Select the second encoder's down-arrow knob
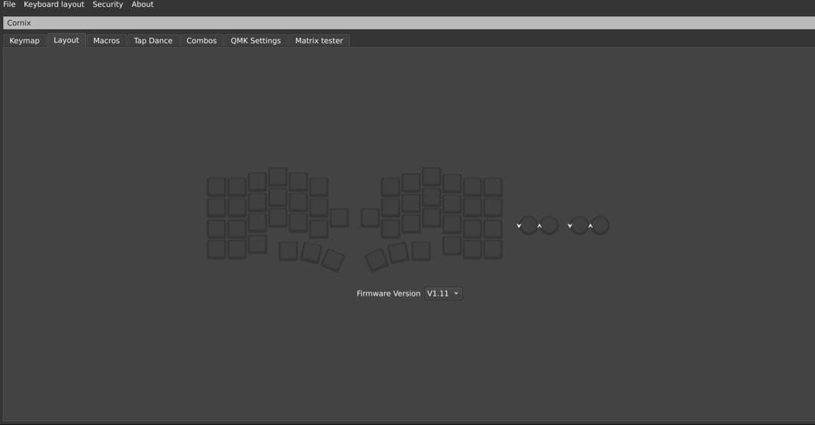815x425 pixels. coord(579,225)
